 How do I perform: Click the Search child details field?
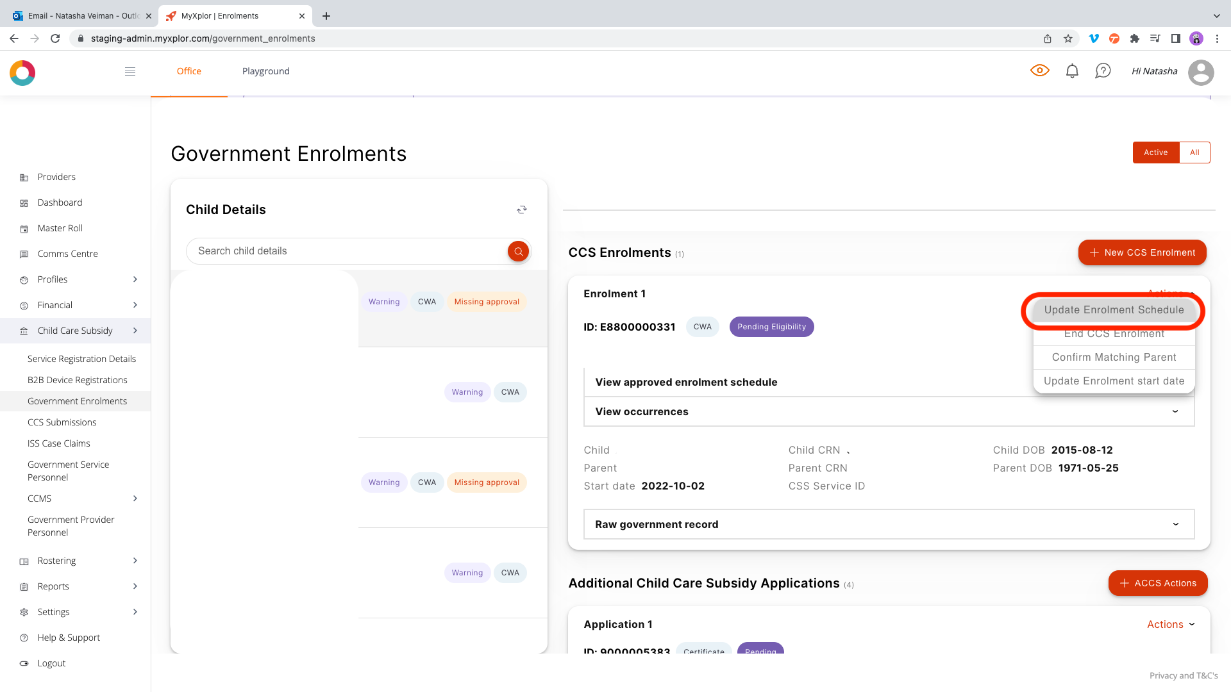click(x=346, y=251)
